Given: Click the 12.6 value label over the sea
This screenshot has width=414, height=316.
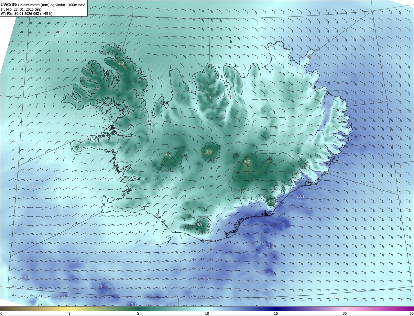Looking at the screenshot, I should pyautogui.click(x=205, y=279).
